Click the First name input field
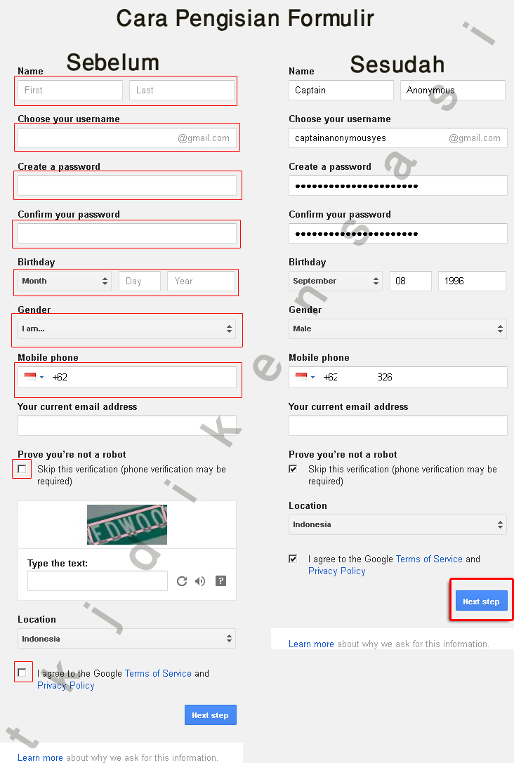Screen dimensions: 514x763 tap(69, 90)
